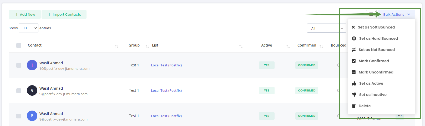425x126 pixels.
Task: Sort by the Group column arrows
Action: pyautogui.click(x=147, y=46)
